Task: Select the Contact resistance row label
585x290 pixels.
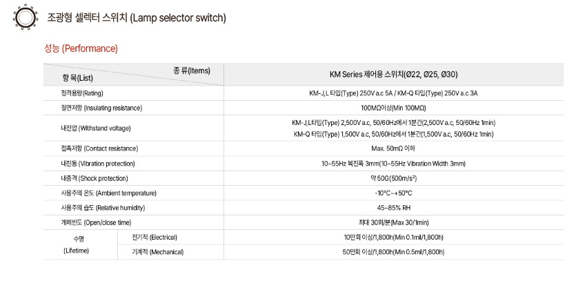Action: (99, 148)
